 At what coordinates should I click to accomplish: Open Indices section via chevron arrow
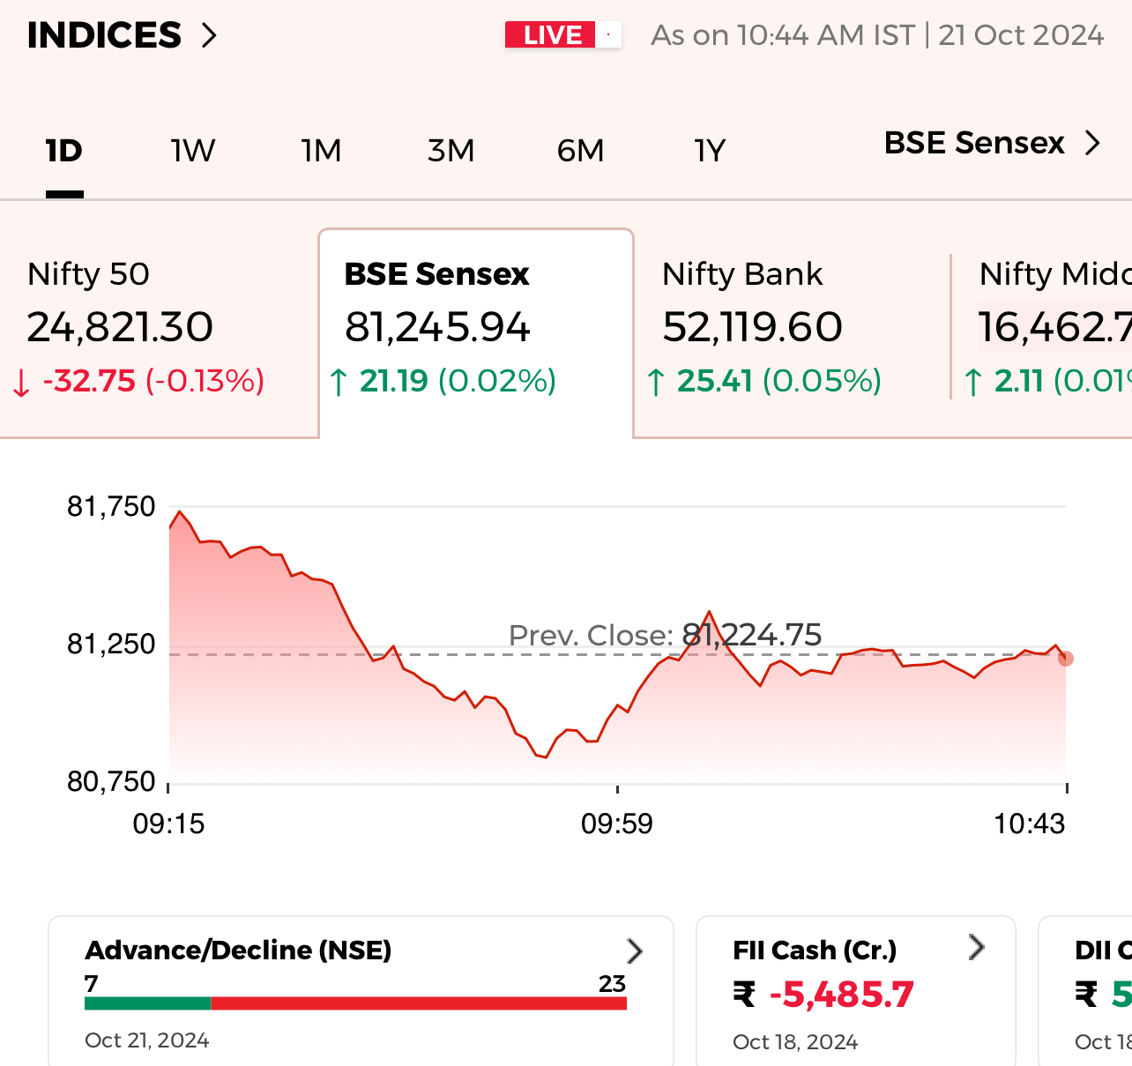click(209, 36)
